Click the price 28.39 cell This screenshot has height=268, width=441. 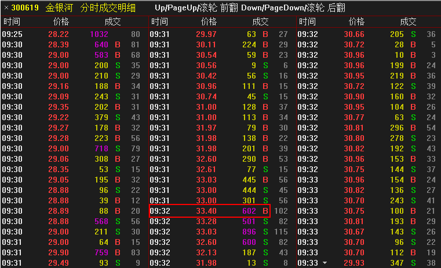(x=59, y=44)
